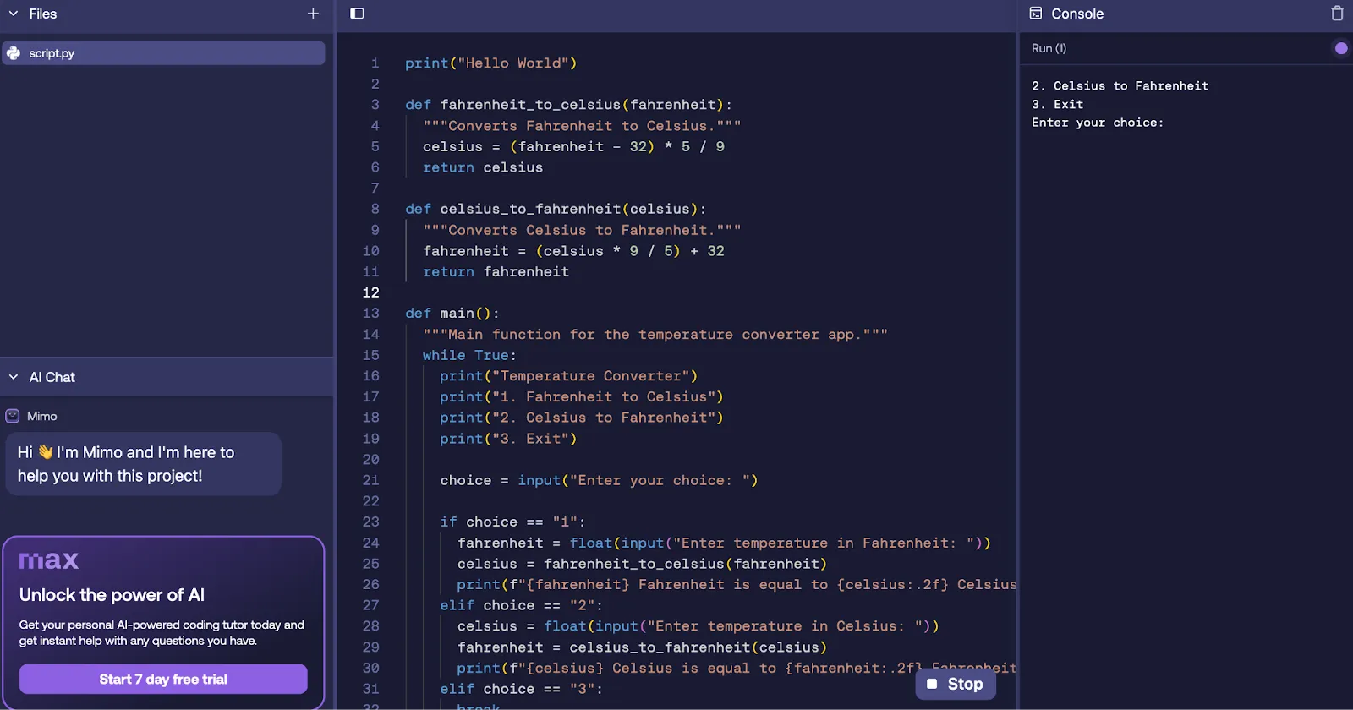
Task: Select the Run (1) console tab
Action: [x=1049, y=48]
